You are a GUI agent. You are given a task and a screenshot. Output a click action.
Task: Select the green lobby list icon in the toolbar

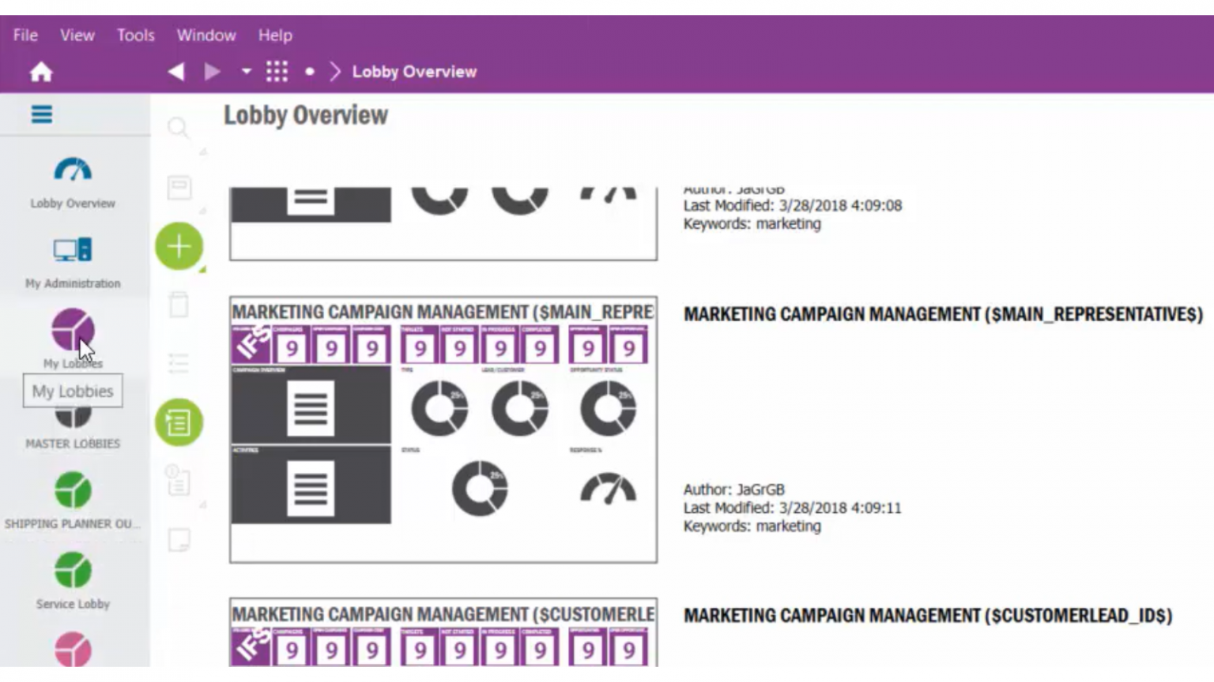(179, 422)
